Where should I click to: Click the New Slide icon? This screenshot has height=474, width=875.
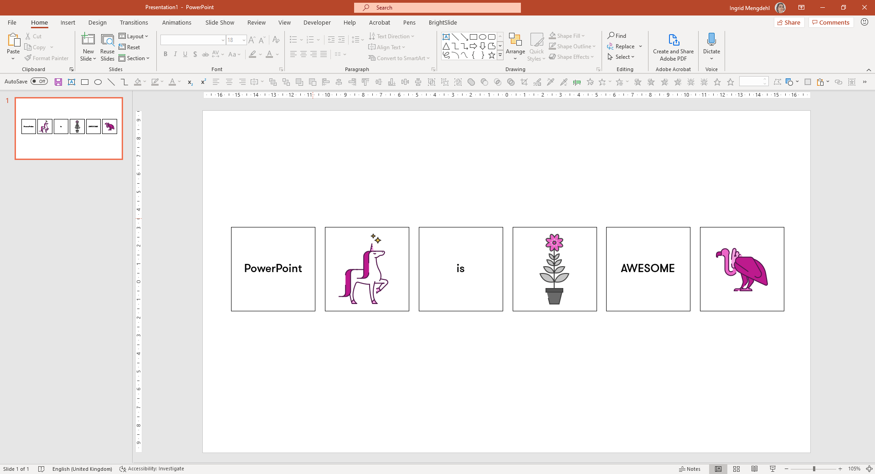pos(88,40)
